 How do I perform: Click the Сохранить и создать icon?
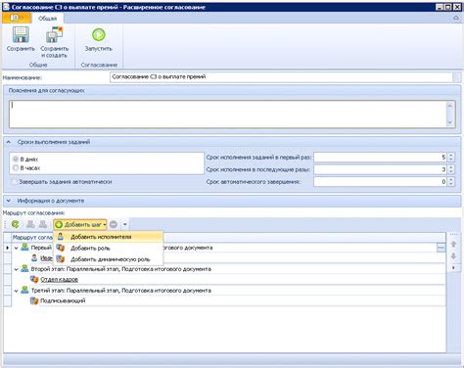point(54,35)
